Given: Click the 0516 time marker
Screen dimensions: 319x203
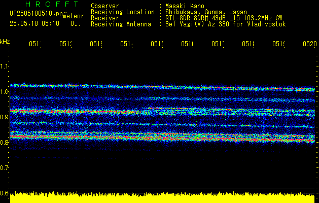Looking at the screenshot, I should point(187,44).
